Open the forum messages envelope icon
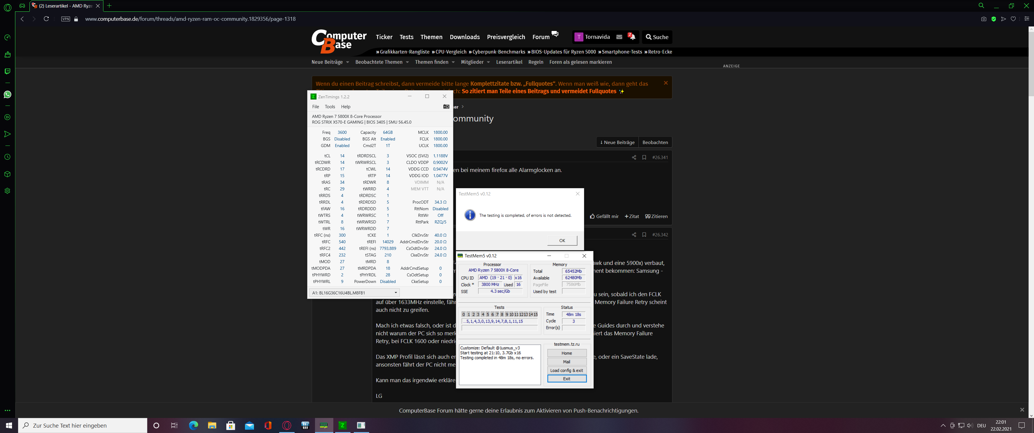Viewport: 1034px width, 433px height. tap(619, 37)
